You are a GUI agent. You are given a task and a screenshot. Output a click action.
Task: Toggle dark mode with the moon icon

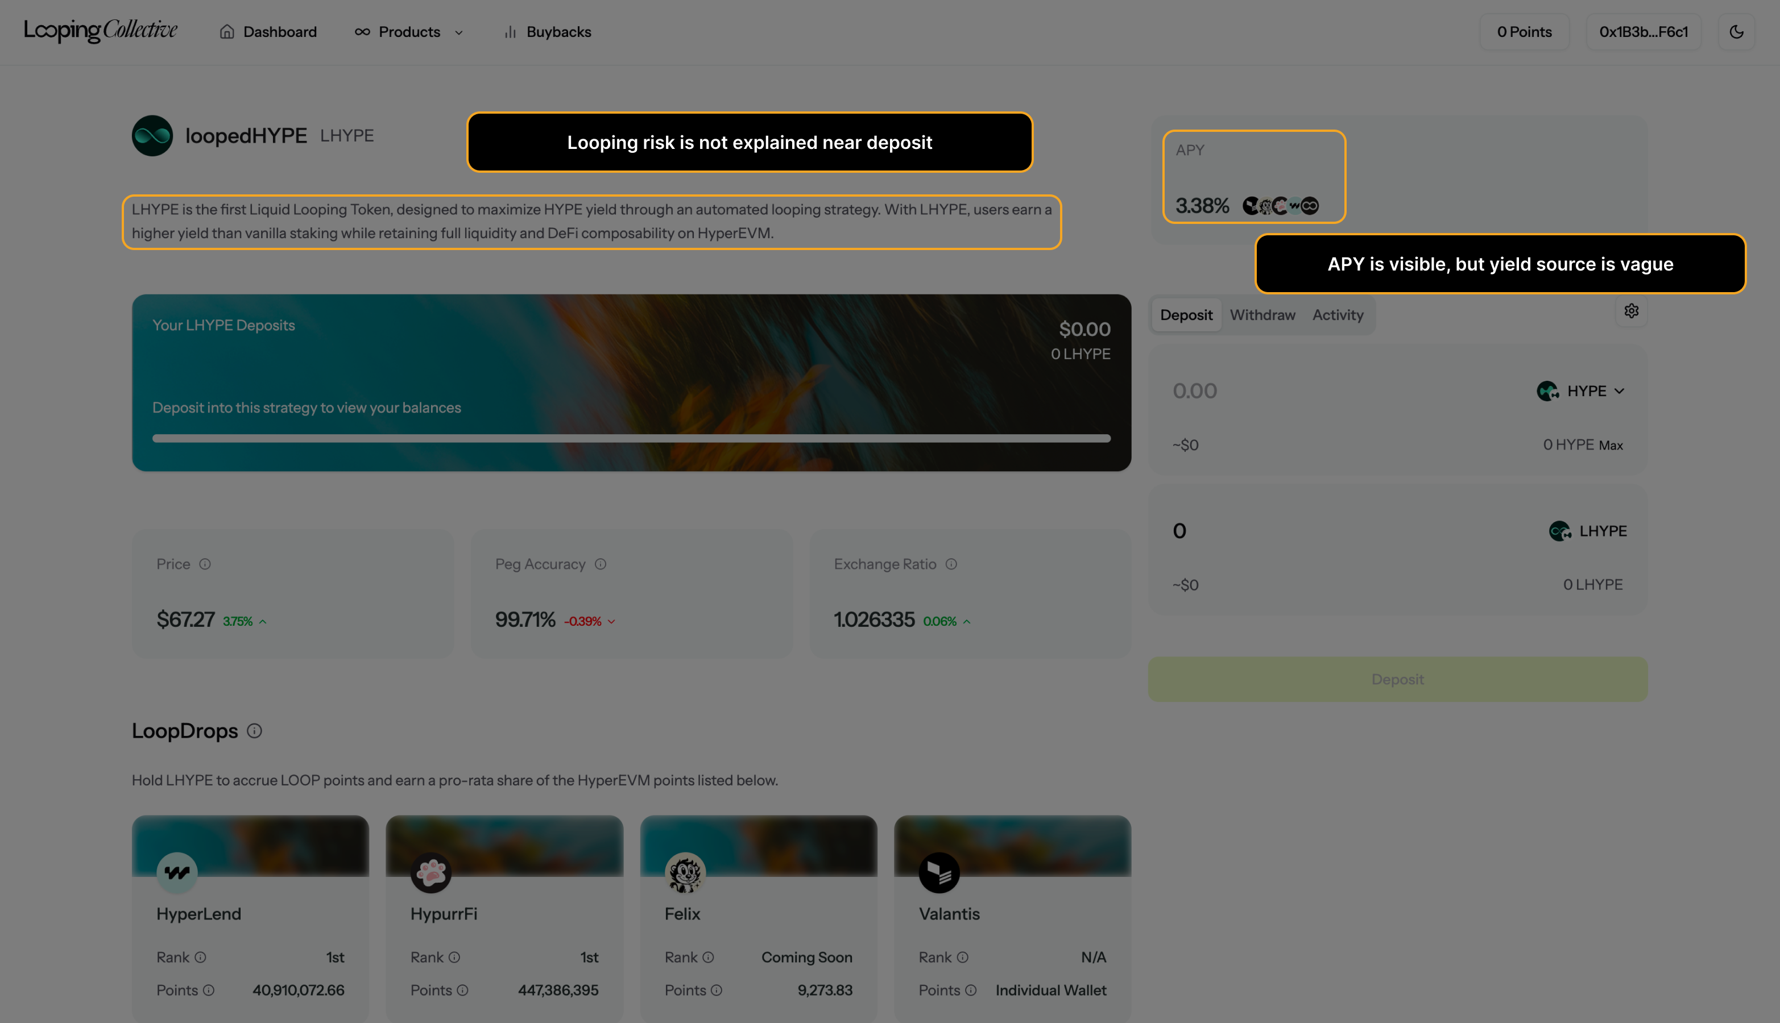pos(1736,32)
